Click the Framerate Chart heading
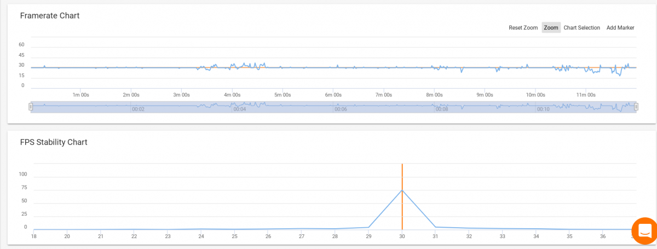The image size is (657, 249). click(50, 15)
